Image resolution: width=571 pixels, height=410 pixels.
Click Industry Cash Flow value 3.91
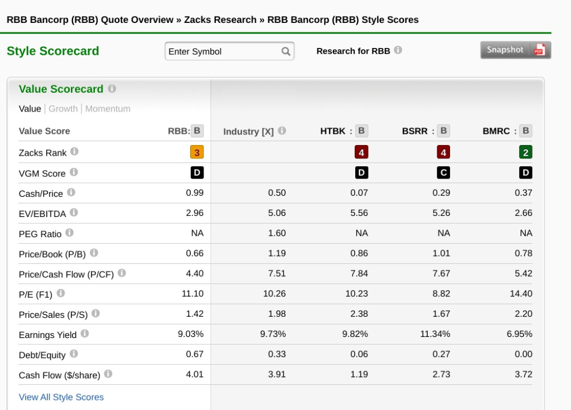[277, 374]
